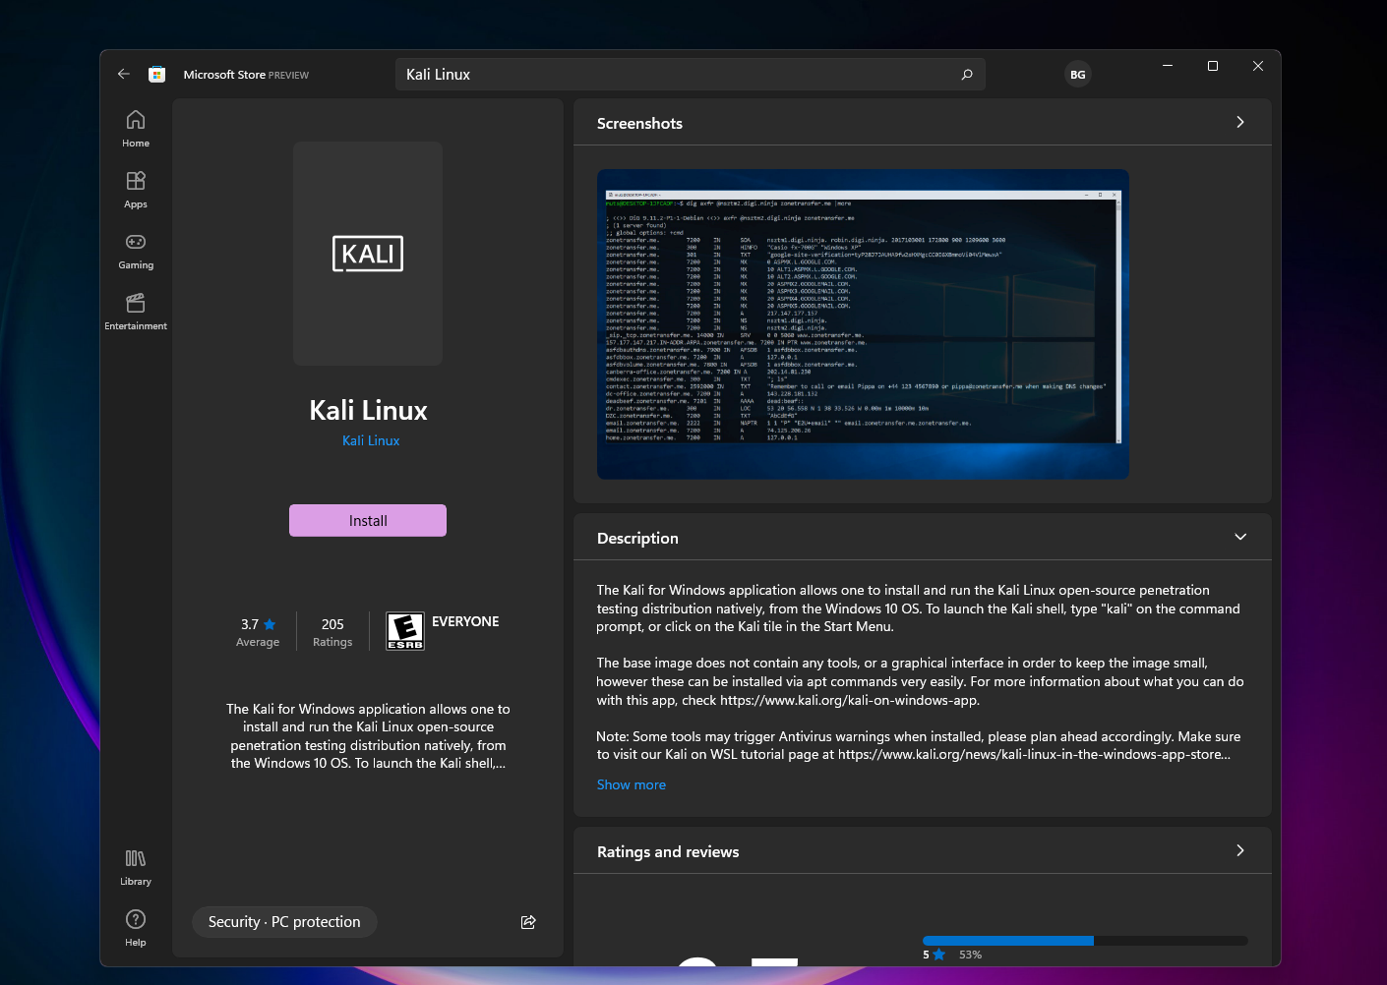Install Kali Linux

[x=368, y=520]
